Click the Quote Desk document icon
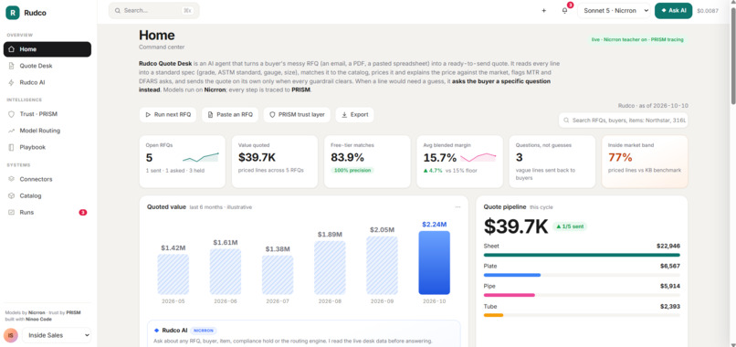736x347 pixels. 11,66
